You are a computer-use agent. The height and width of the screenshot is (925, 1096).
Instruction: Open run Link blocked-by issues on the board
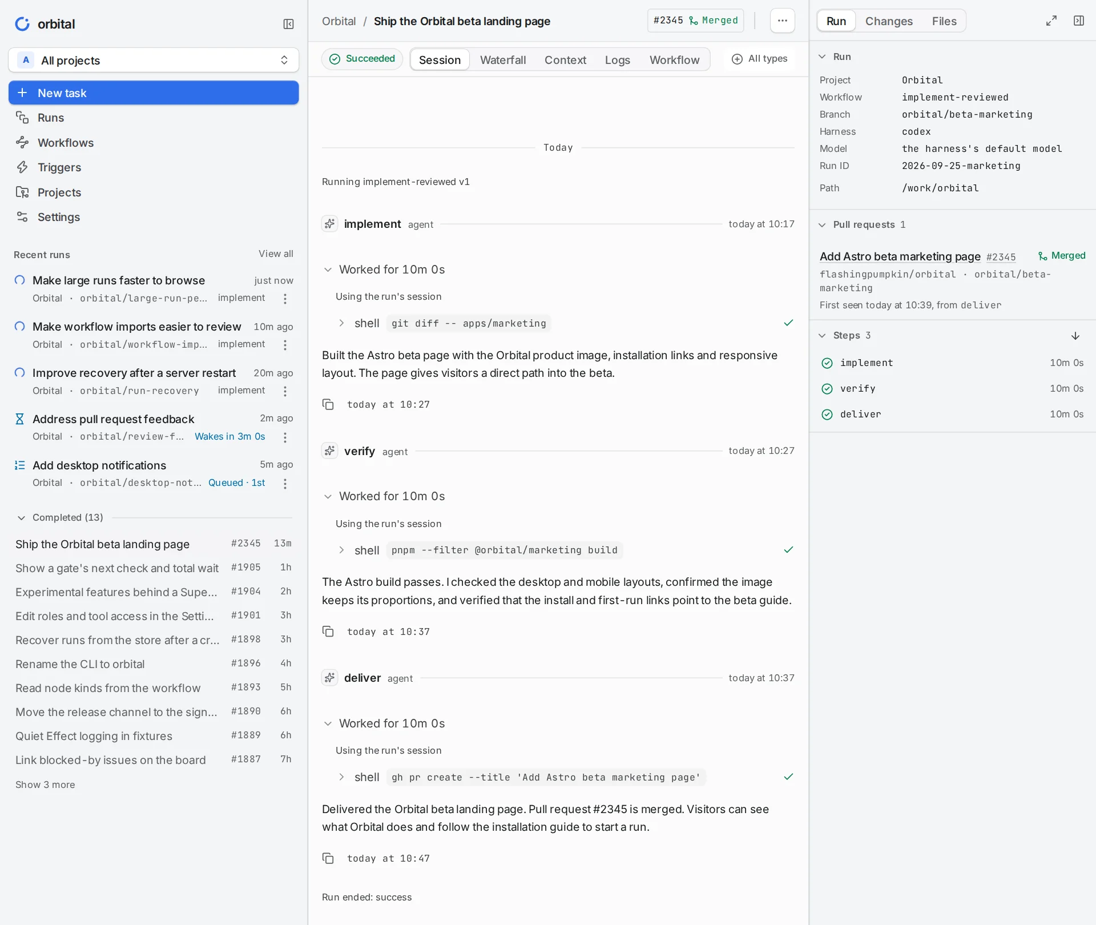pos(154,760)
